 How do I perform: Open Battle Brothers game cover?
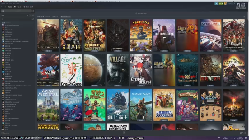click(48, 35)
